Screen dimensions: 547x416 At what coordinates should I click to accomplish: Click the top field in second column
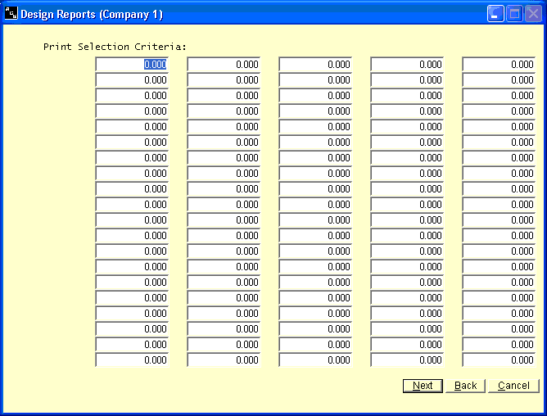click(224, 65)
